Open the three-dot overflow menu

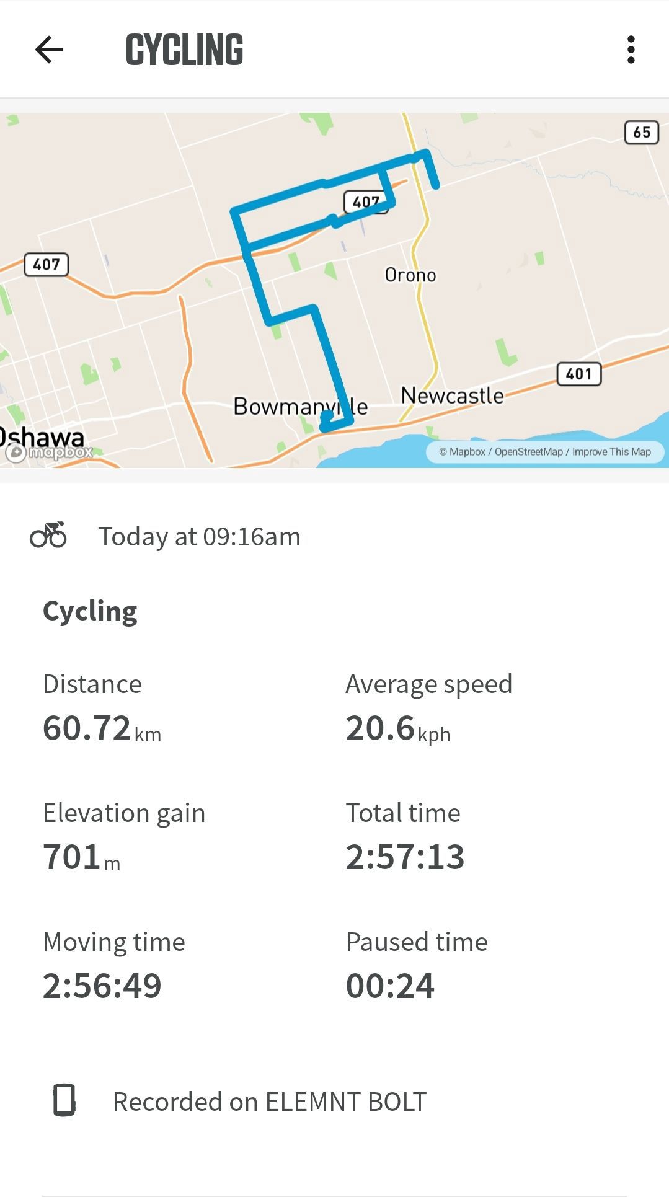tap(631, 50)
